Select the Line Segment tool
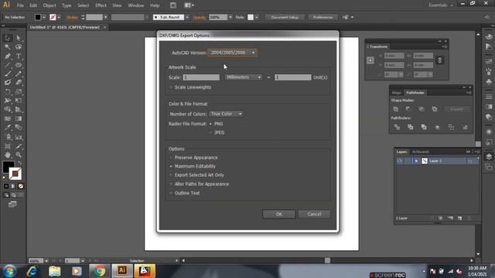The width and height of the screenshot is (495, 278). tap(8, 65)
